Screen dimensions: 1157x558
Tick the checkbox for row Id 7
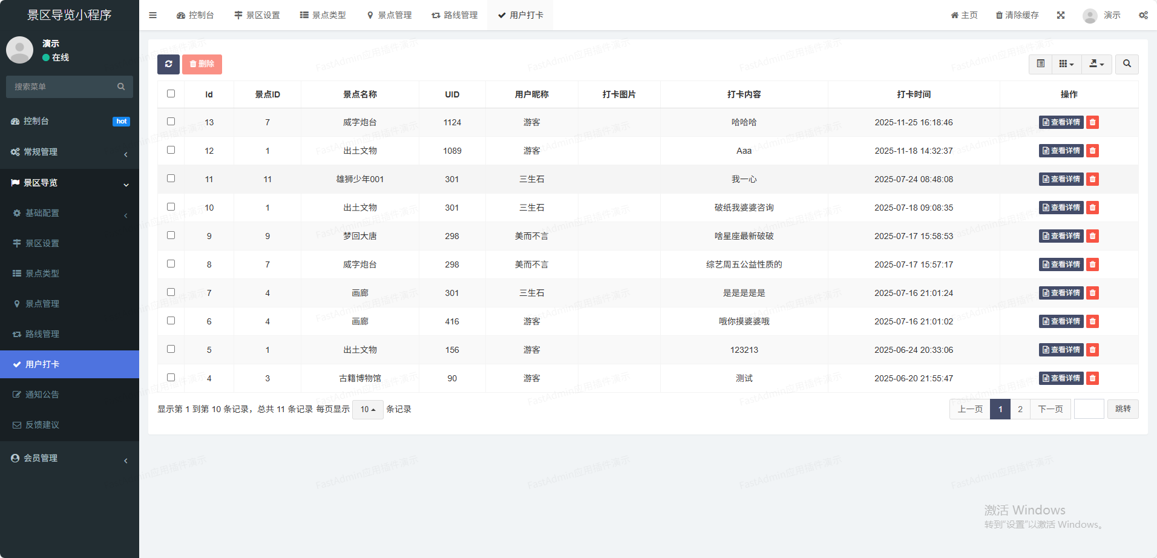pyautogui.click(x=171, y=292)
